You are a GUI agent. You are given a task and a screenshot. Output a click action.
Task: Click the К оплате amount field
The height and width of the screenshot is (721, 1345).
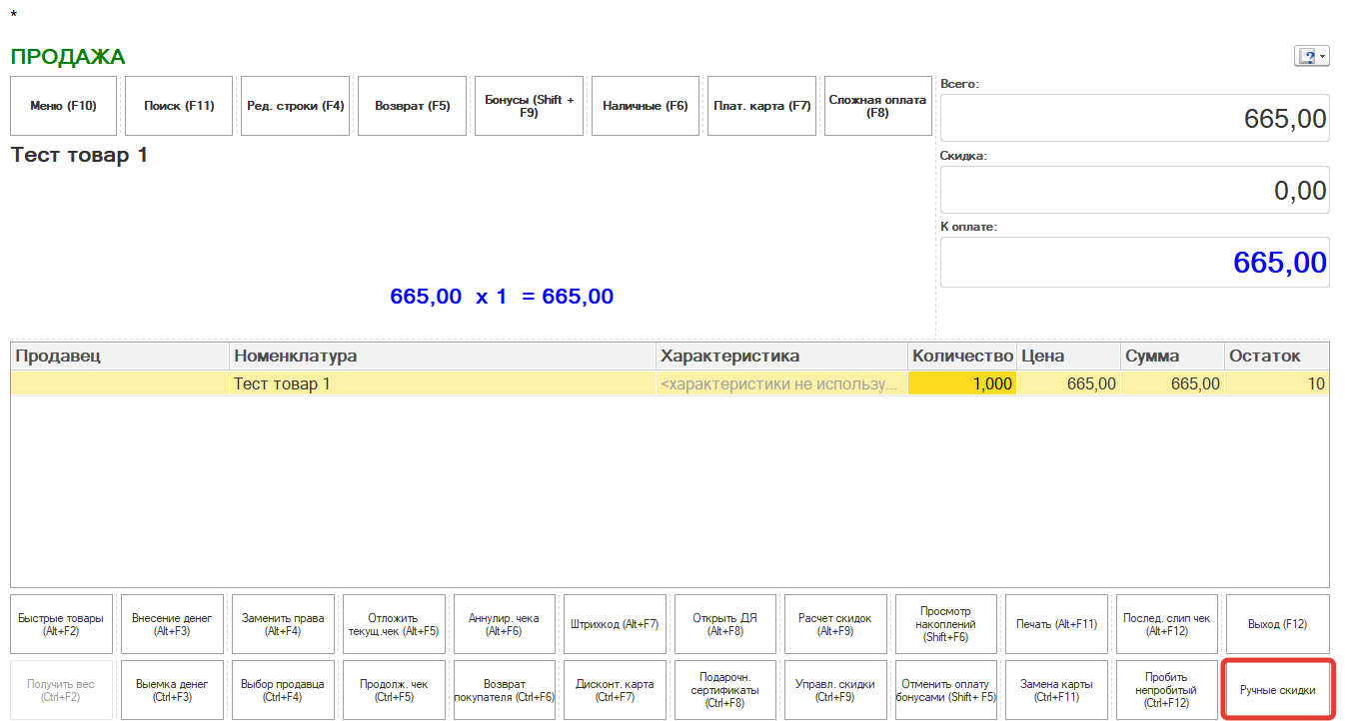(x=1134, y=263)
